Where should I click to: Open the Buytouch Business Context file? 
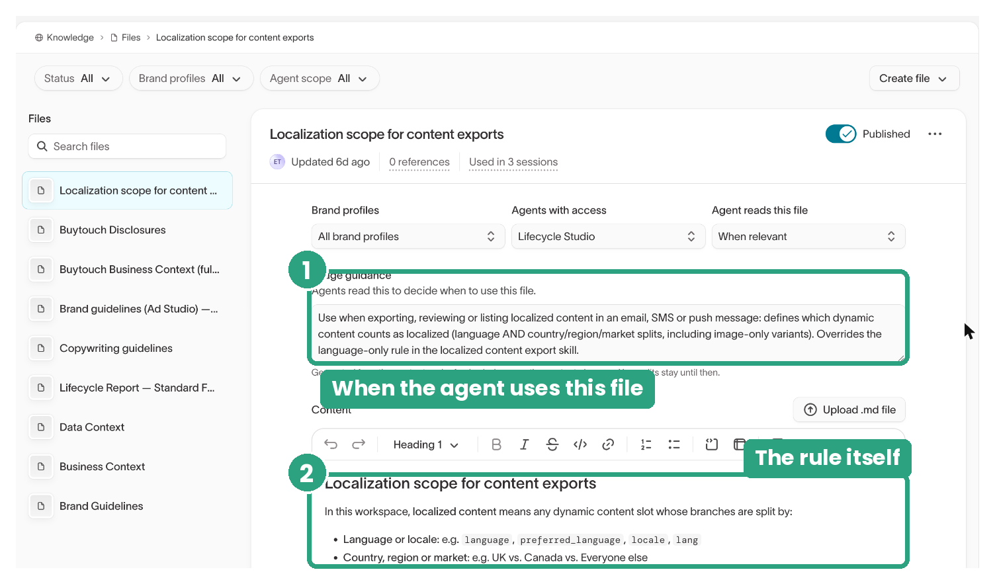127,269
